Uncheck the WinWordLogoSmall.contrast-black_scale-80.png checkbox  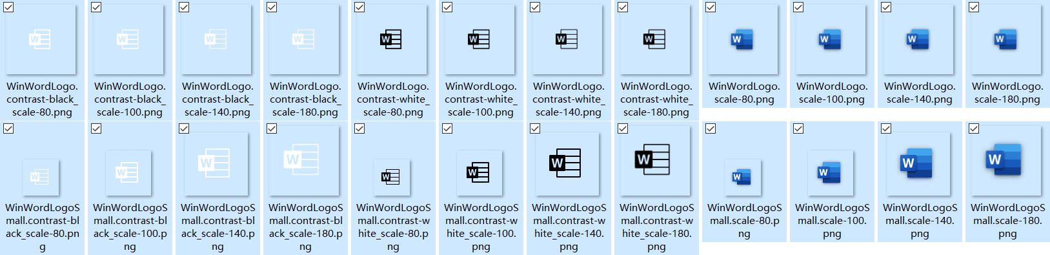pos(8,128)
